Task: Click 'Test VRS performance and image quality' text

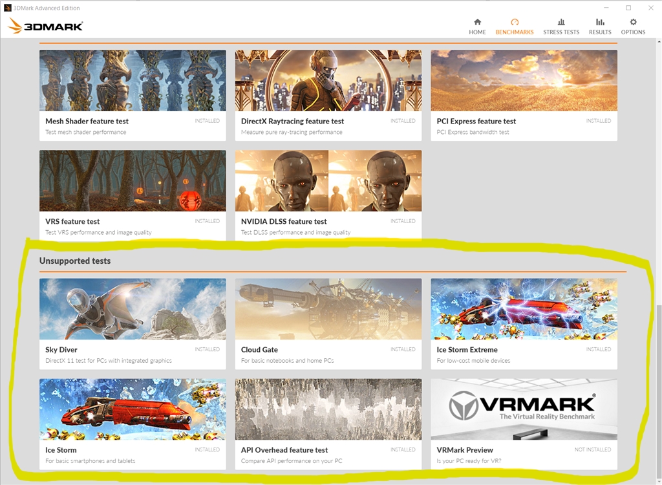Action: click(x=98, y=232)
